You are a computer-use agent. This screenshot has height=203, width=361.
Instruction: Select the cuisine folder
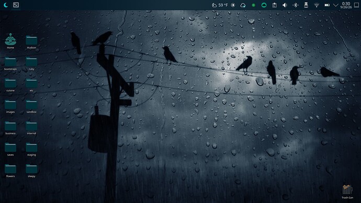coord(10,85)
